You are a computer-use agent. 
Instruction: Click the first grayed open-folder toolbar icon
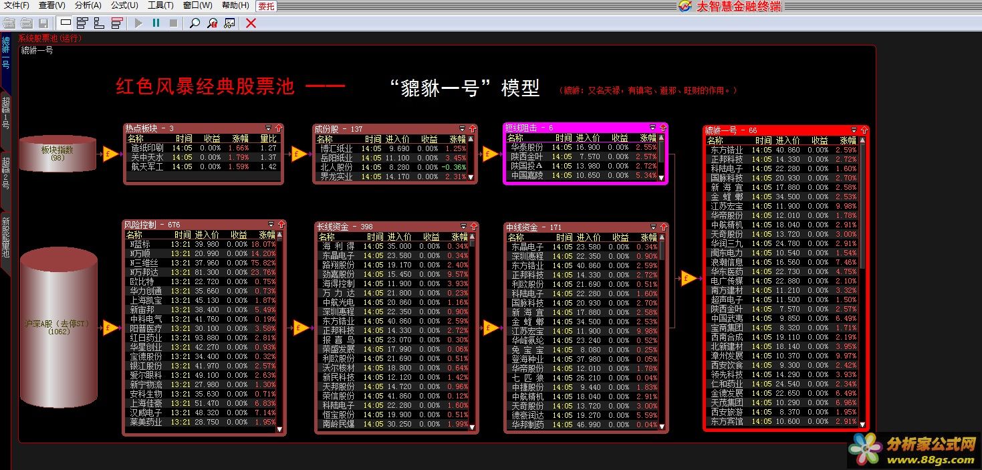point(9,23)
